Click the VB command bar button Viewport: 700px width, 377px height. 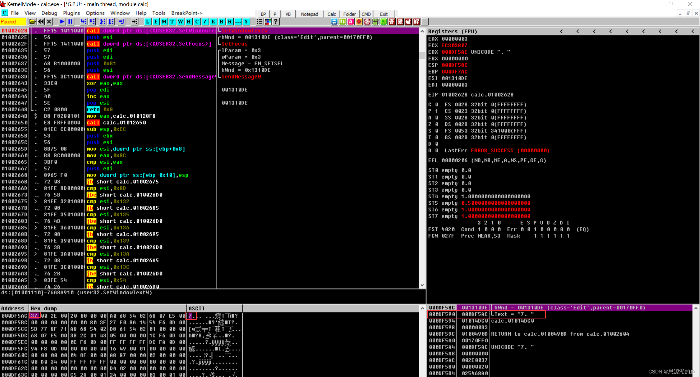click(x=288, y=14)
